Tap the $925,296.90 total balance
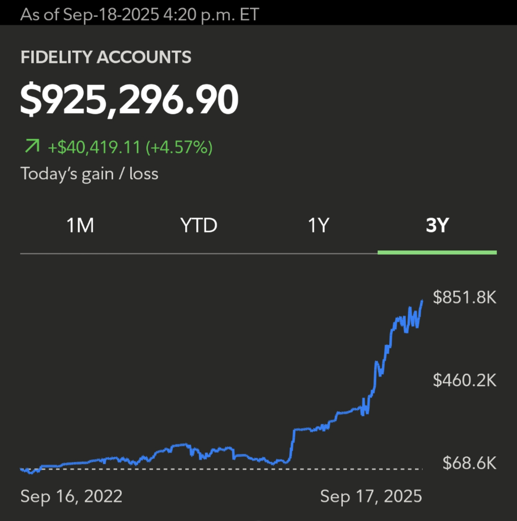 coord(130,99)
